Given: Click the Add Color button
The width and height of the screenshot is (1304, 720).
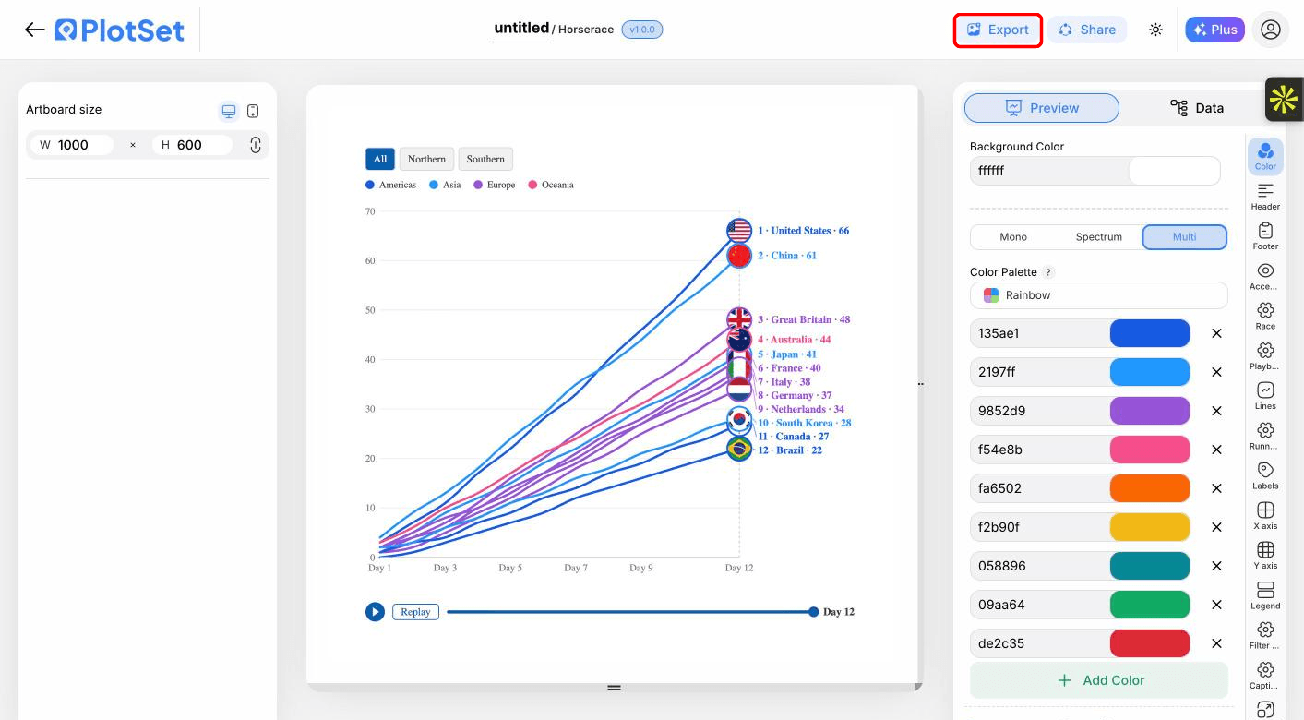Looking at the screenshot, I should coord(1098,680).
